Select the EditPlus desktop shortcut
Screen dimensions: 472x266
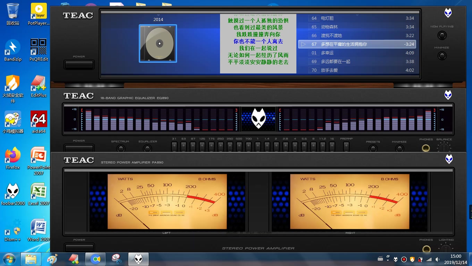(x=39, y=87)
